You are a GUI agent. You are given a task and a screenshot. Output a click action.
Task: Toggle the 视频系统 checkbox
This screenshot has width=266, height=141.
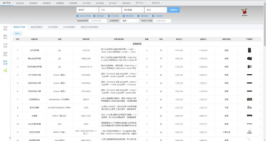click(138, 16)
